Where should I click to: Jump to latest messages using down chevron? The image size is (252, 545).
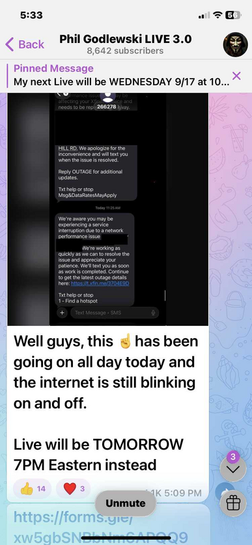pyautogui.click(x=233, y=468)
